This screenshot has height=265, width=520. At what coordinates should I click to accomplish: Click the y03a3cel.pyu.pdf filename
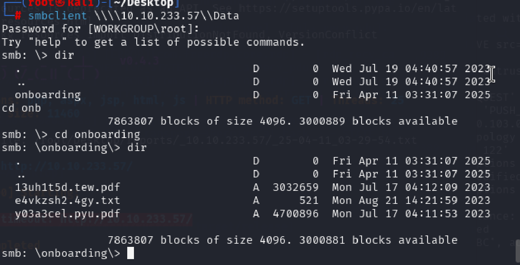click(x=68, y=214)
